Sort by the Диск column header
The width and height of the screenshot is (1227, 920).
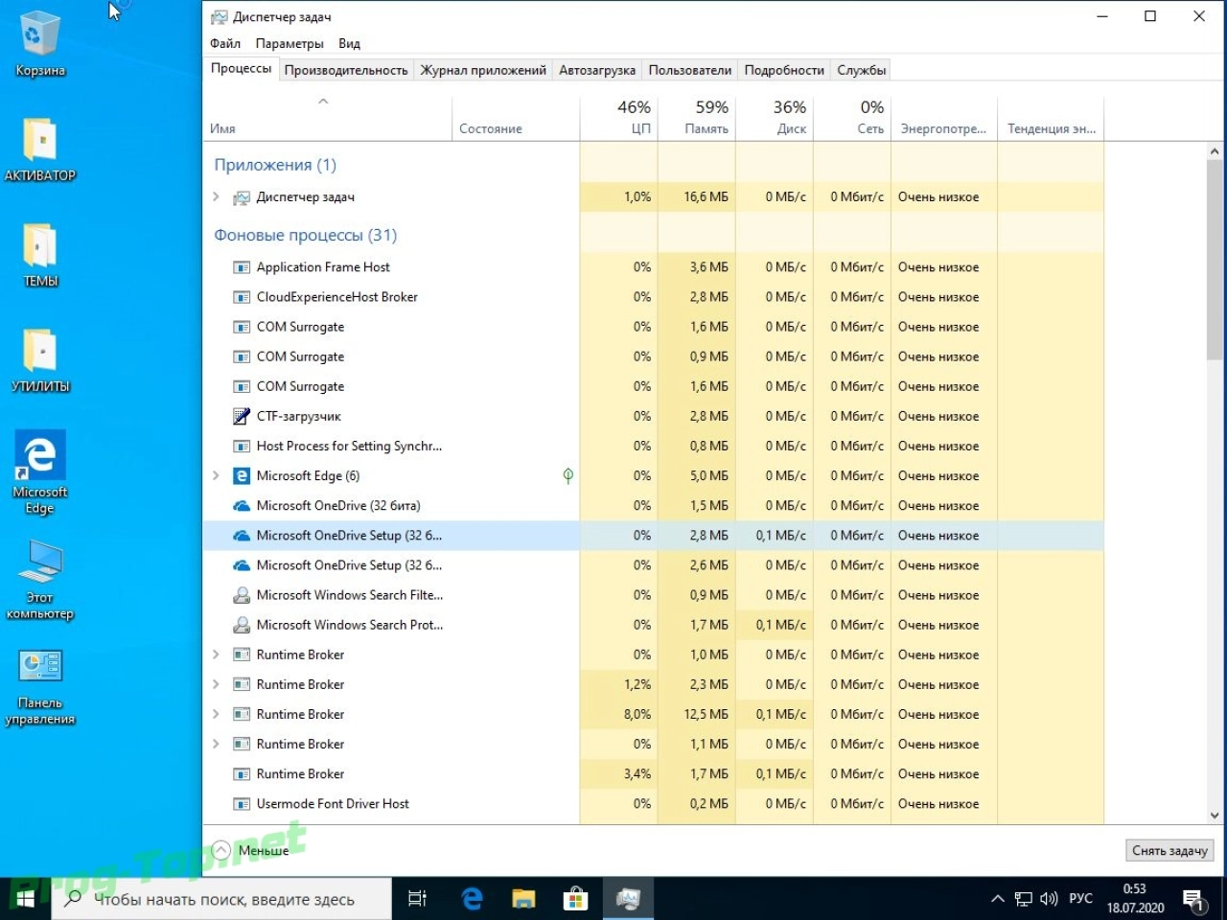[x=774, y=118]
